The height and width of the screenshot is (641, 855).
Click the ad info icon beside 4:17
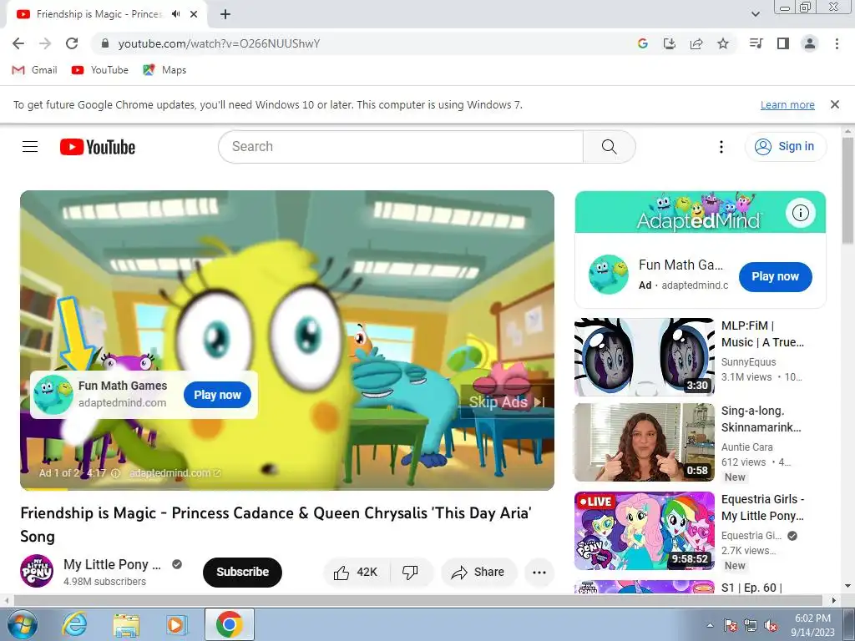pyautogui.click(x=115, y=473)
